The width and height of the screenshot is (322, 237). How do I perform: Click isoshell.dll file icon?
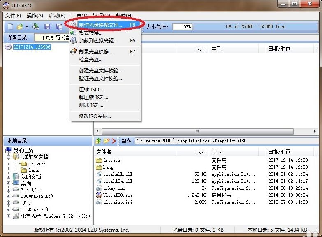99,174
